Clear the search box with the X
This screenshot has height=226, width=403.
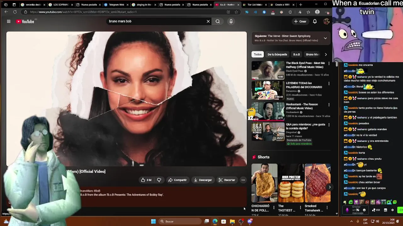[x=208, y=21]
